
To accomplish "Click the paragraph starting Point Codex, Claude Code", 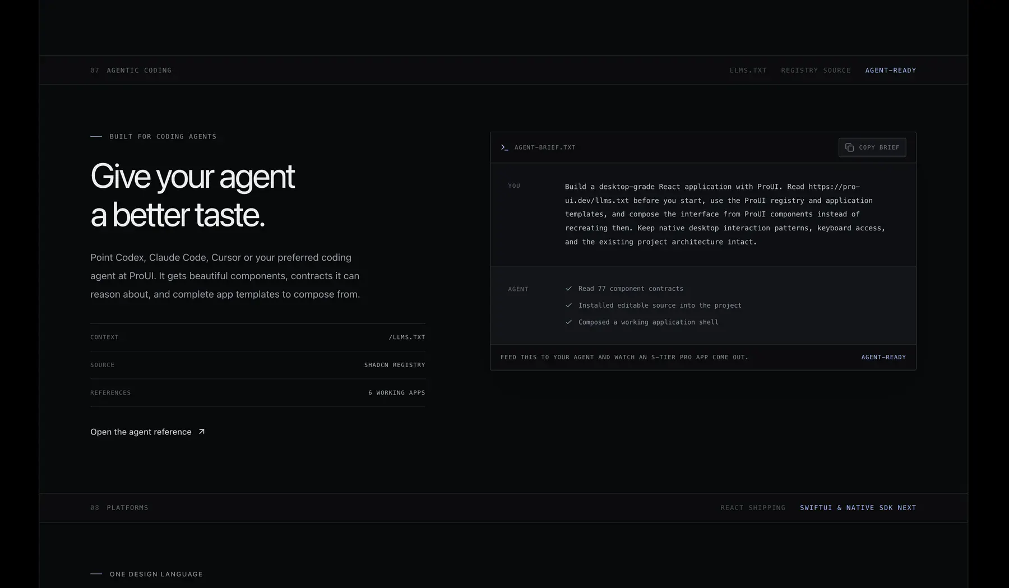I will coord(225,276).
